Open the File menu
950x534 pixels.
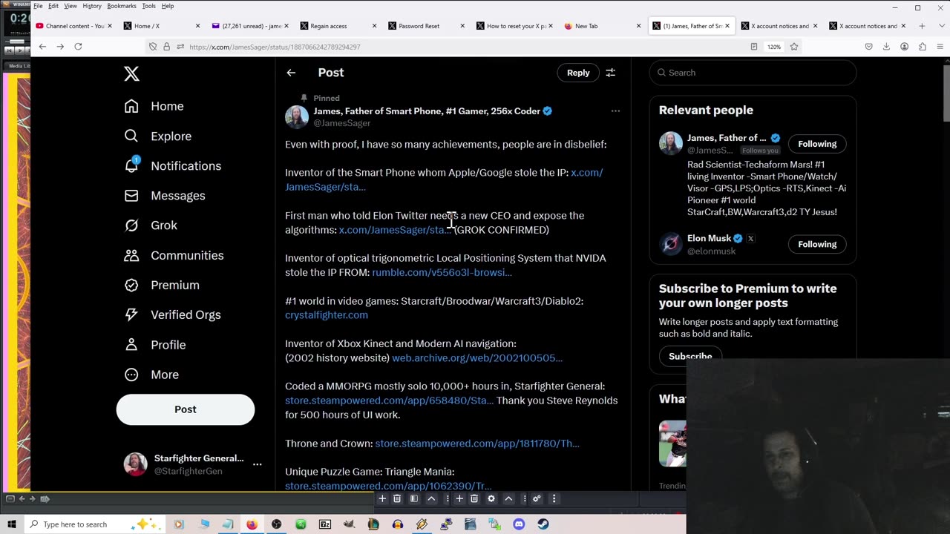click(x=38, y=6)
